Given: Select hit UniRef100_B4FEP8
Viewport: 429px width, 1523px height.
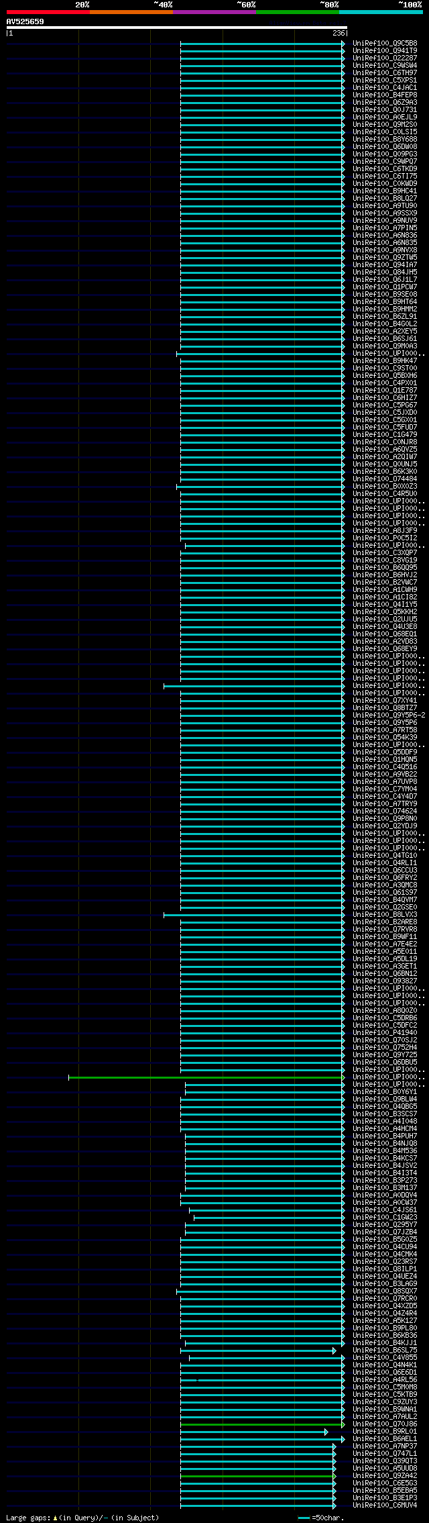Looking at the screenshot, I should [385, 95].
